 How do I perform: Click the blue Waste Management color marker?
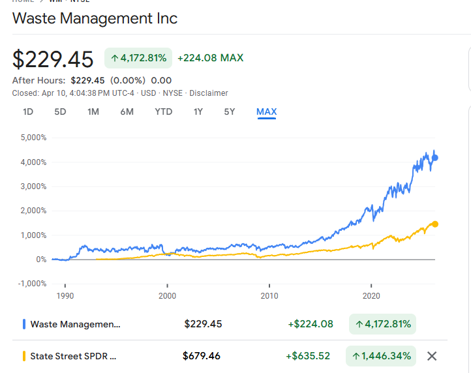24,324
